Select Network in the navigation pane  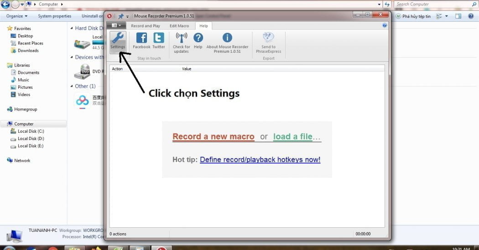22,160
